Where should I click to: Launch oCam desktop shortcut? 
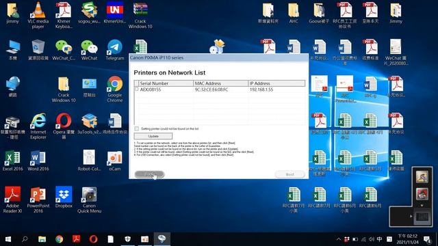(x=115, y=161)
